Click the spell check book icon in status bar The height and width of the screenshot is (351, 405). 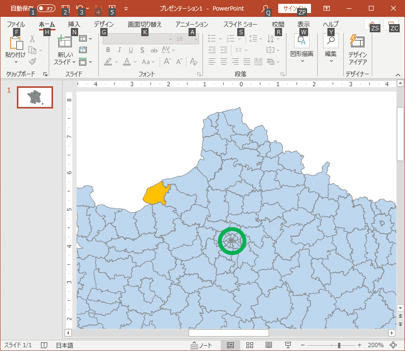(44, 345)
